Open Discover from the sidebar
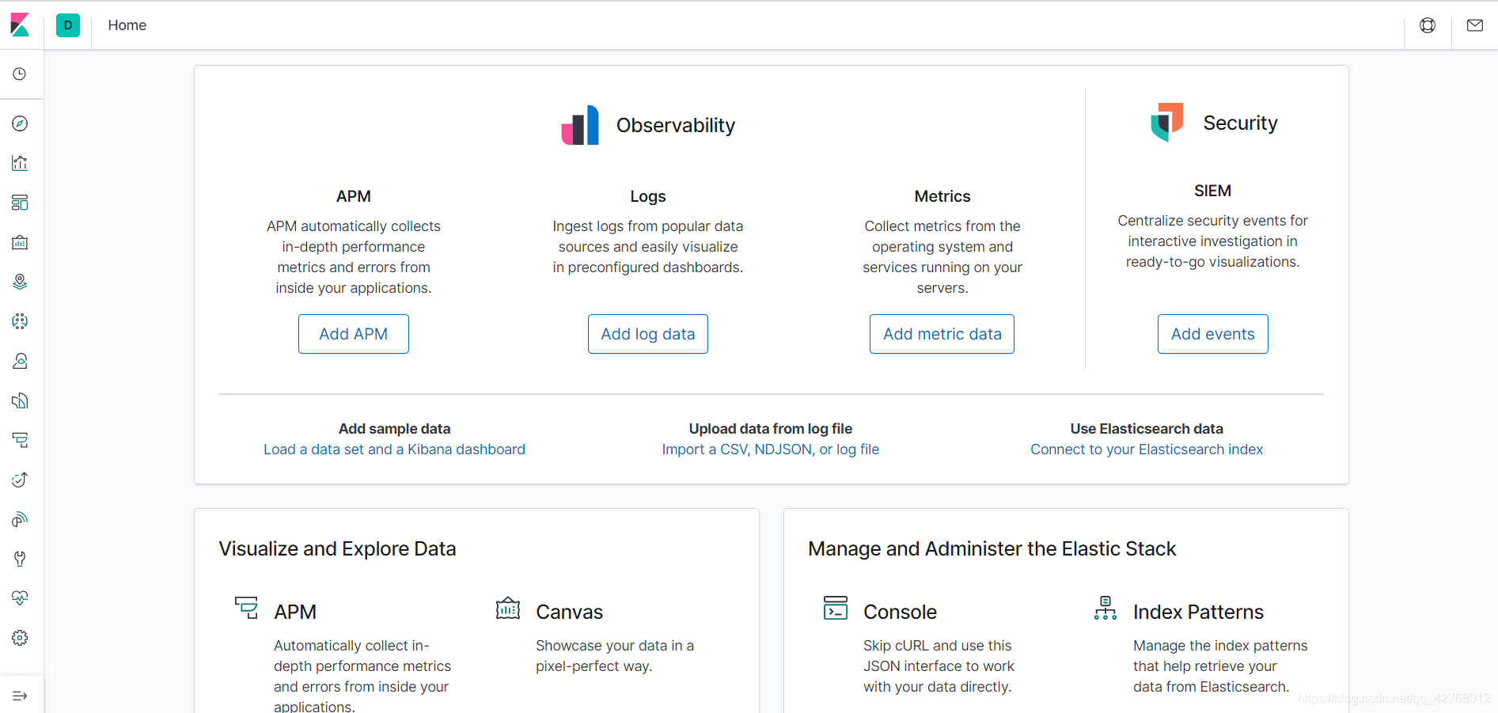 (x=20, y=123)
